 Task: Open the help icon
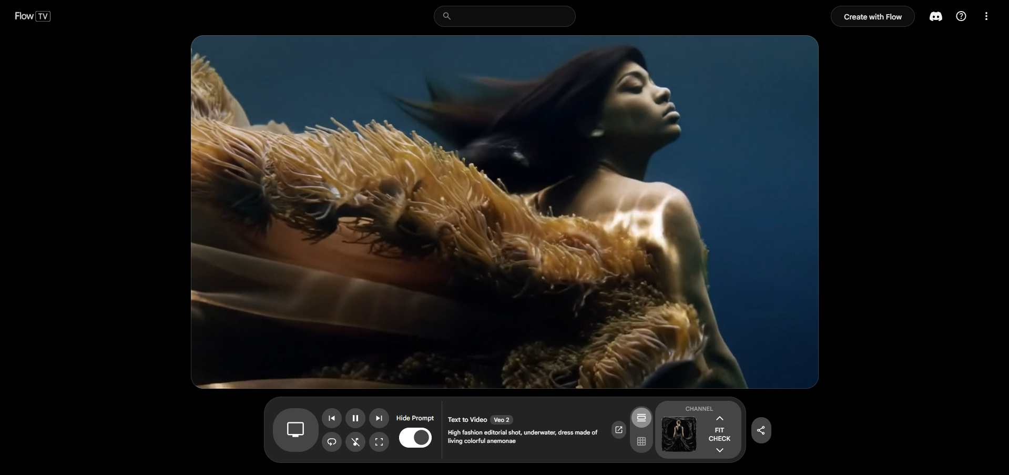[961, 16]
